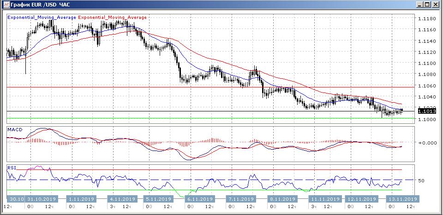This screenshot has height=215, width=443.
Task: Select the blue Exponential_Moving_Average label
Action: click(x=42, y=17)
